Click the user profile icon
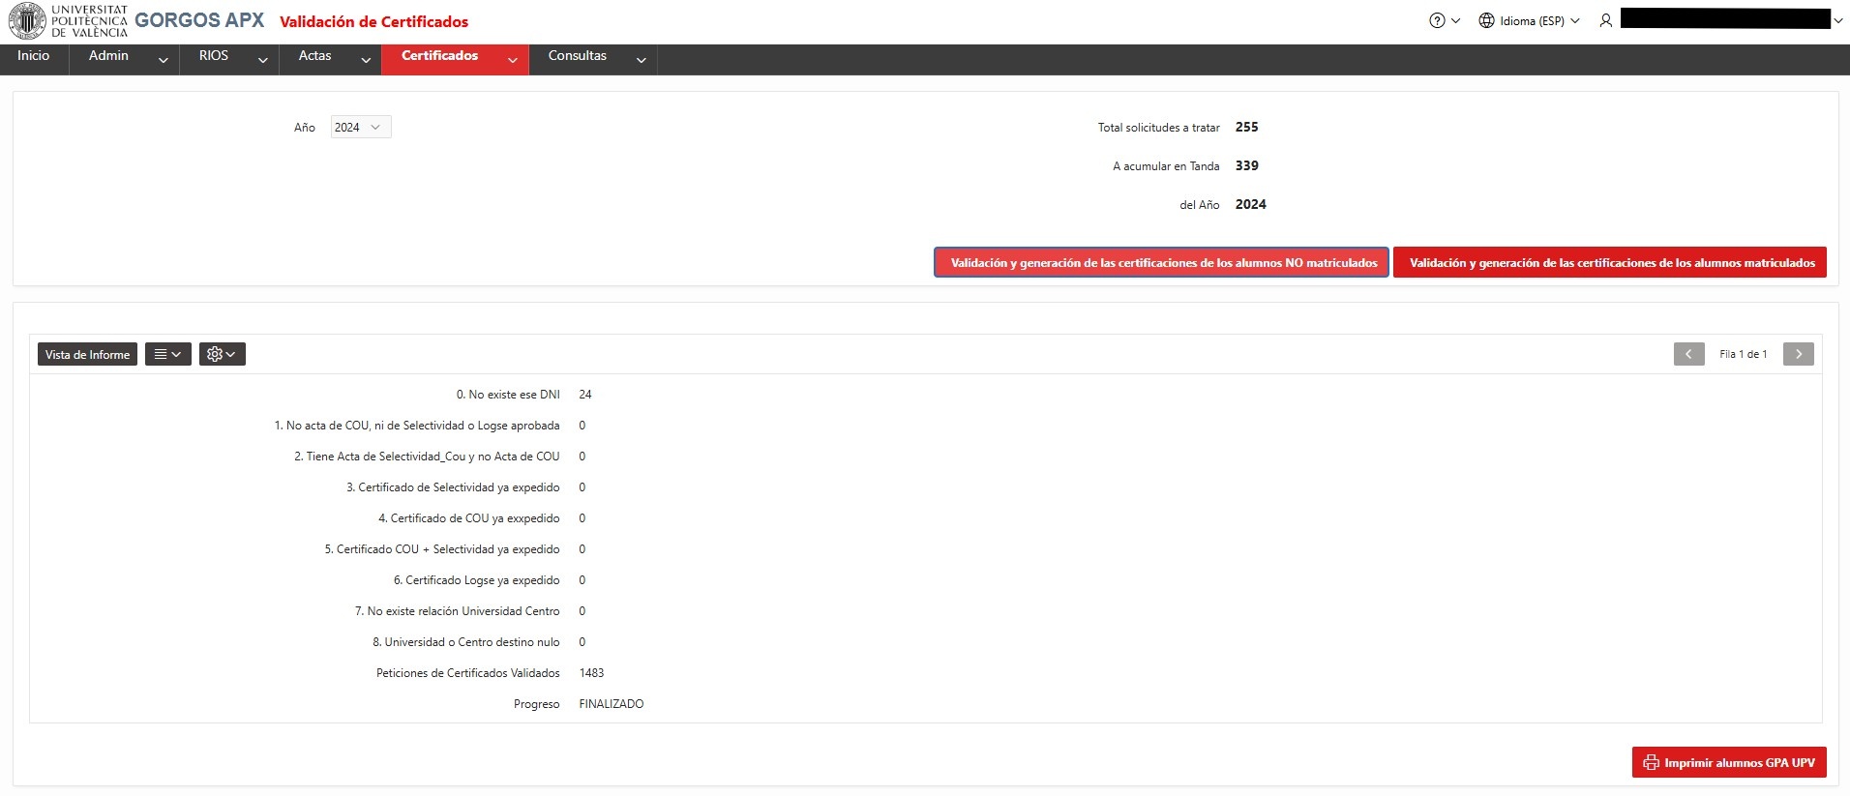The width and height of the screenshot is (1850, 796). [x=1606, y=20]
